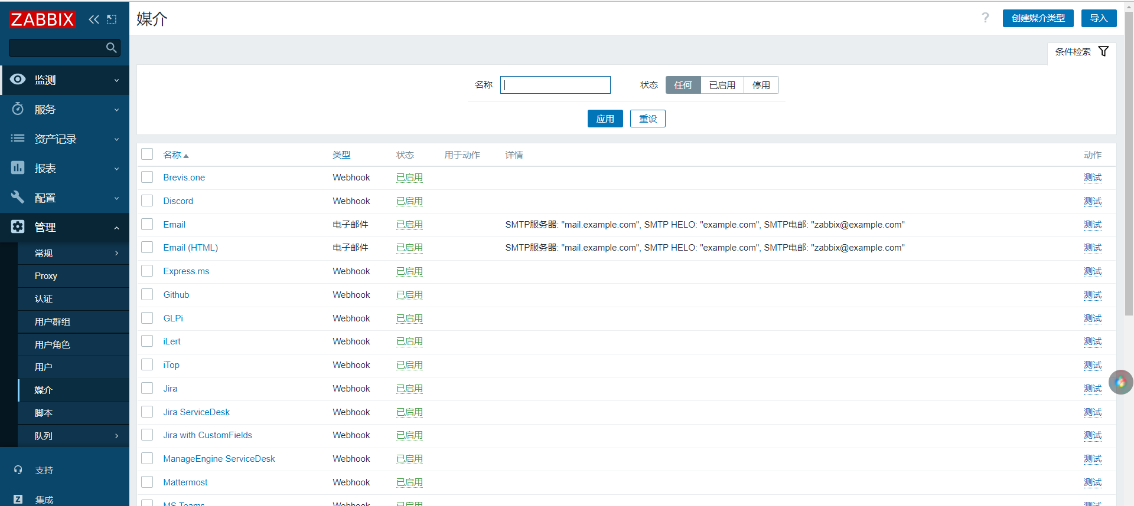Toggle the filter funnel icon

point(1103,51)
